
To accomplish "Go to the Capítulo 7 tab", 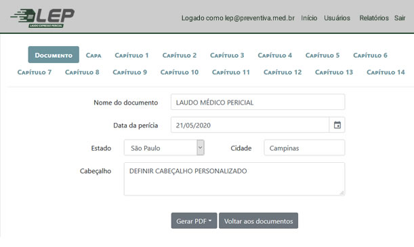I will pos(35,72).
